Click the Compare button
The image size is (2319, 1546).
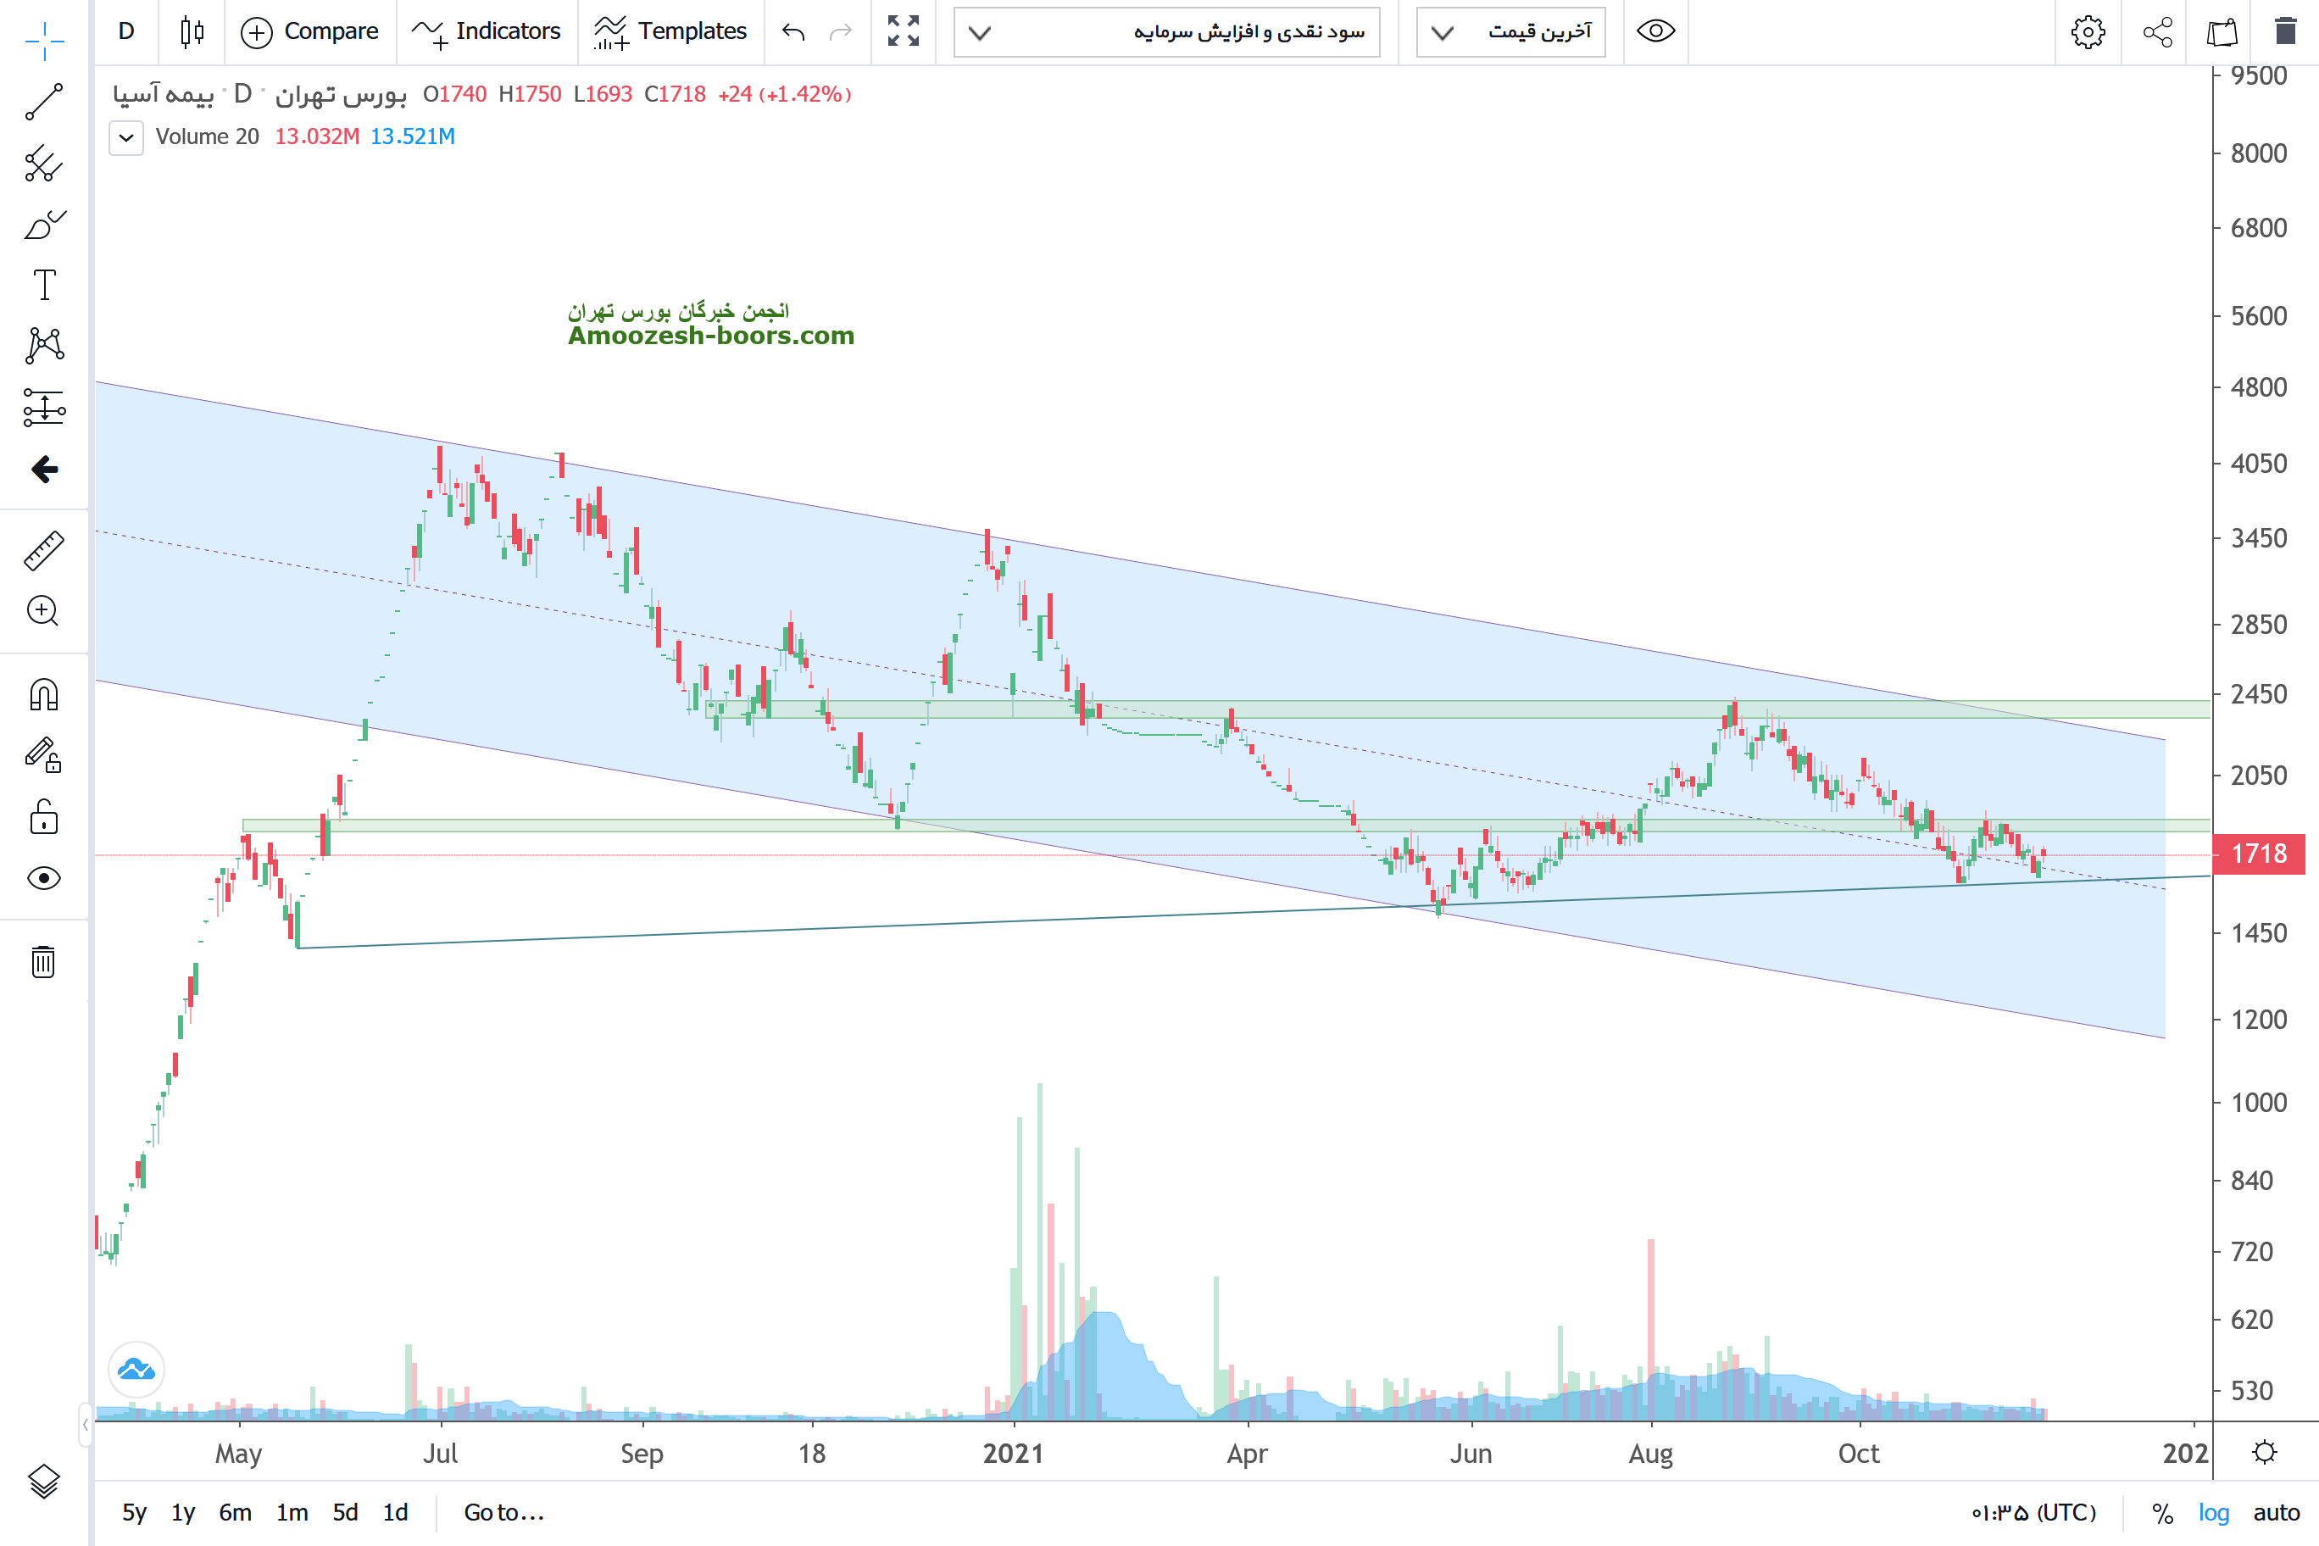tap(309, 31)
